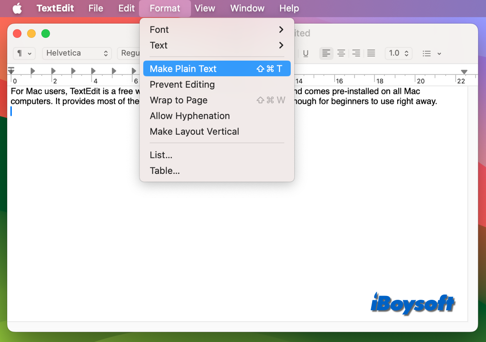Expand the Text submenu

coord(216,45)
